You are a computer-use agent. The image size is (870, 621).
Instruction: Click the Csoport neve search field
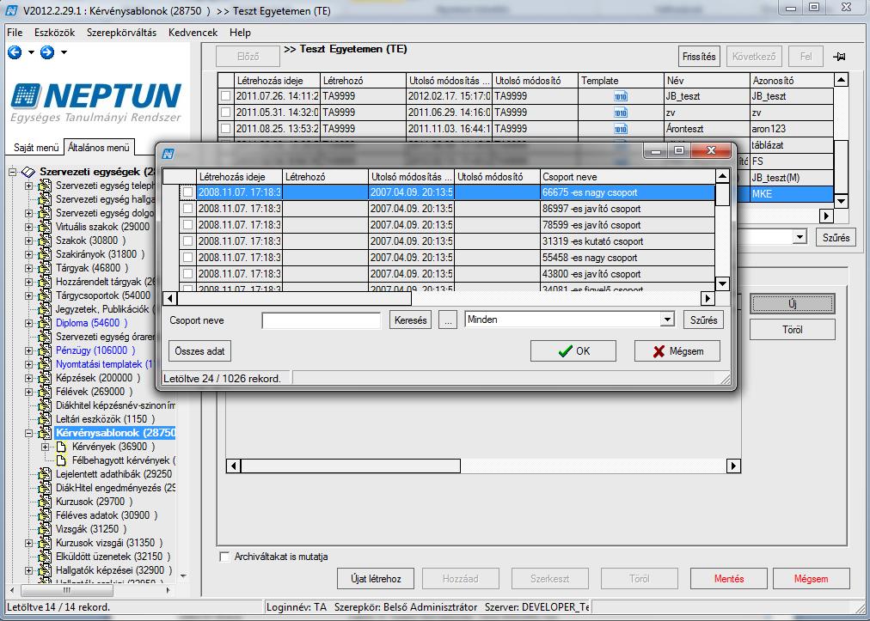tap(322, 320)
